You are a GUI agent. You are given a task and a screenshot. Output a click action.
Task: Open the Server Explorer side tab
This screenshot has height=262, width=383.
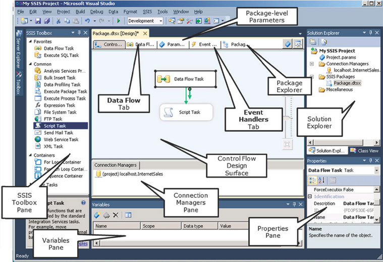click(x=19, y=49)
